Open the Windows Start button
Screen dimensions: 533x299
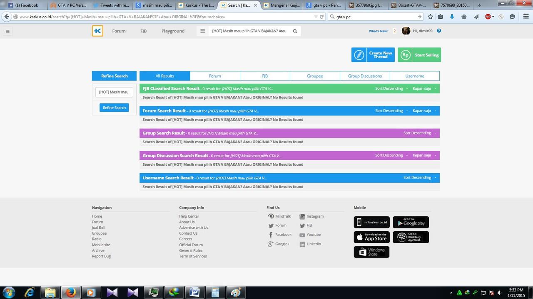tap(9, 292)
